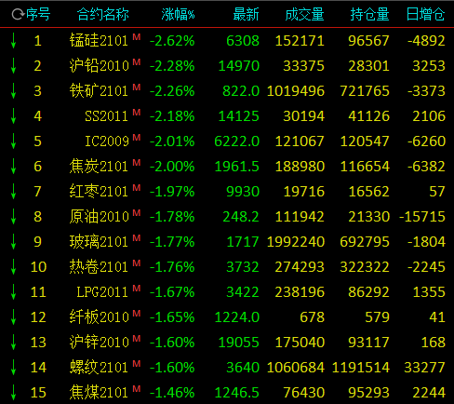This screenshot has height=404, width=454.
Task: Click the M marker next to 玻璃2101
Action: pyautogui.click(x=137, y=238)
